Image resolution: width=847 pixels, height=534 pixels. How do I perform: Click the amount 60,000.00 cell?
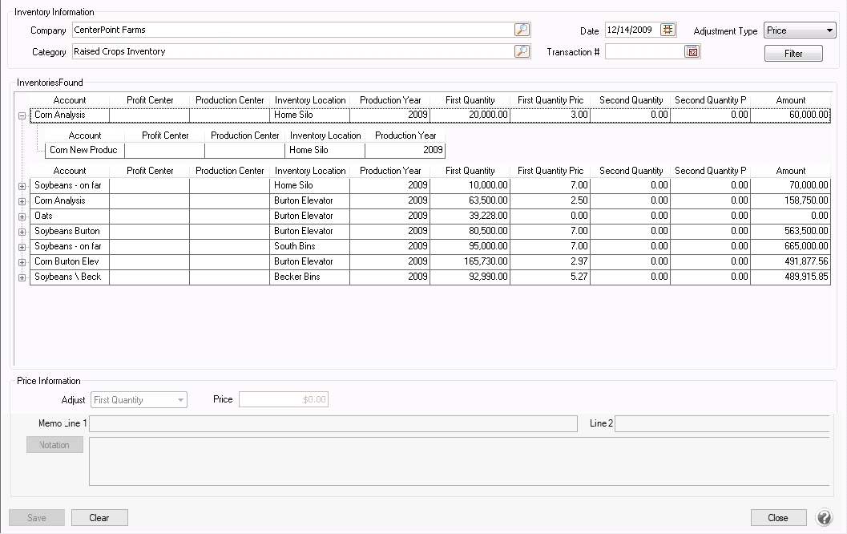tap(790, 115)
